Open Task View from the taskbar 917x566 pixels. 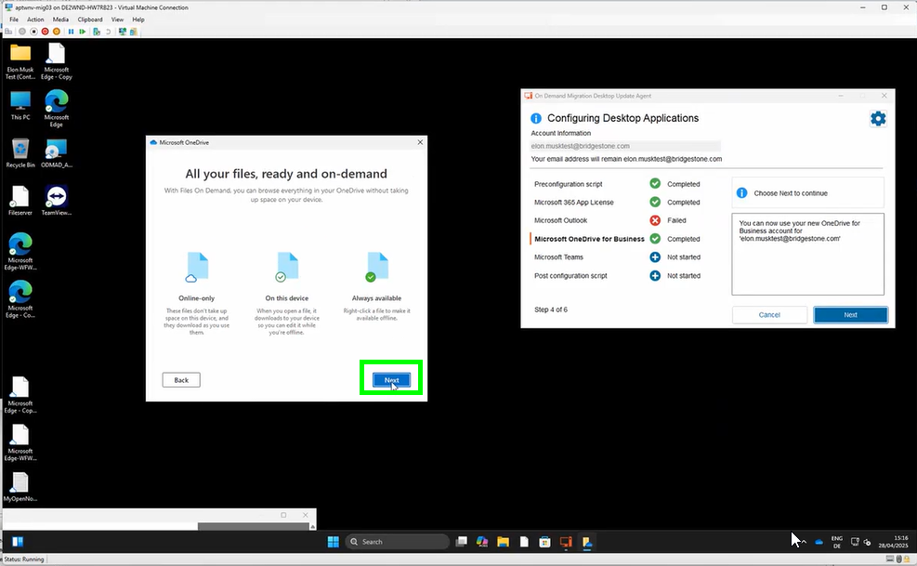coord(462,542)
